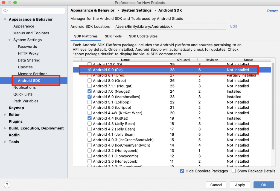Click the download icon beside Android 9.0 row
Viewport: 280px width, 191px height.
tap(76, 70)
